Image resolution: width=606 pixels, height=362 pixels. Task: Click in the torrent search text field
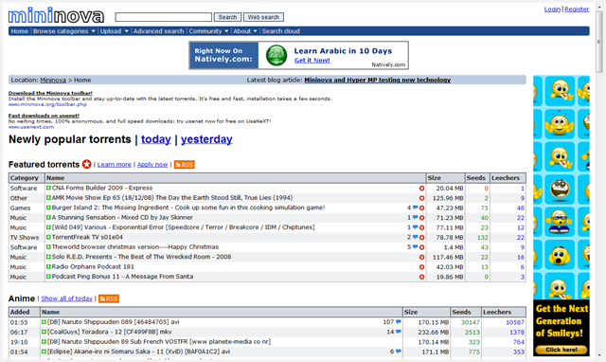click(164, 17)
